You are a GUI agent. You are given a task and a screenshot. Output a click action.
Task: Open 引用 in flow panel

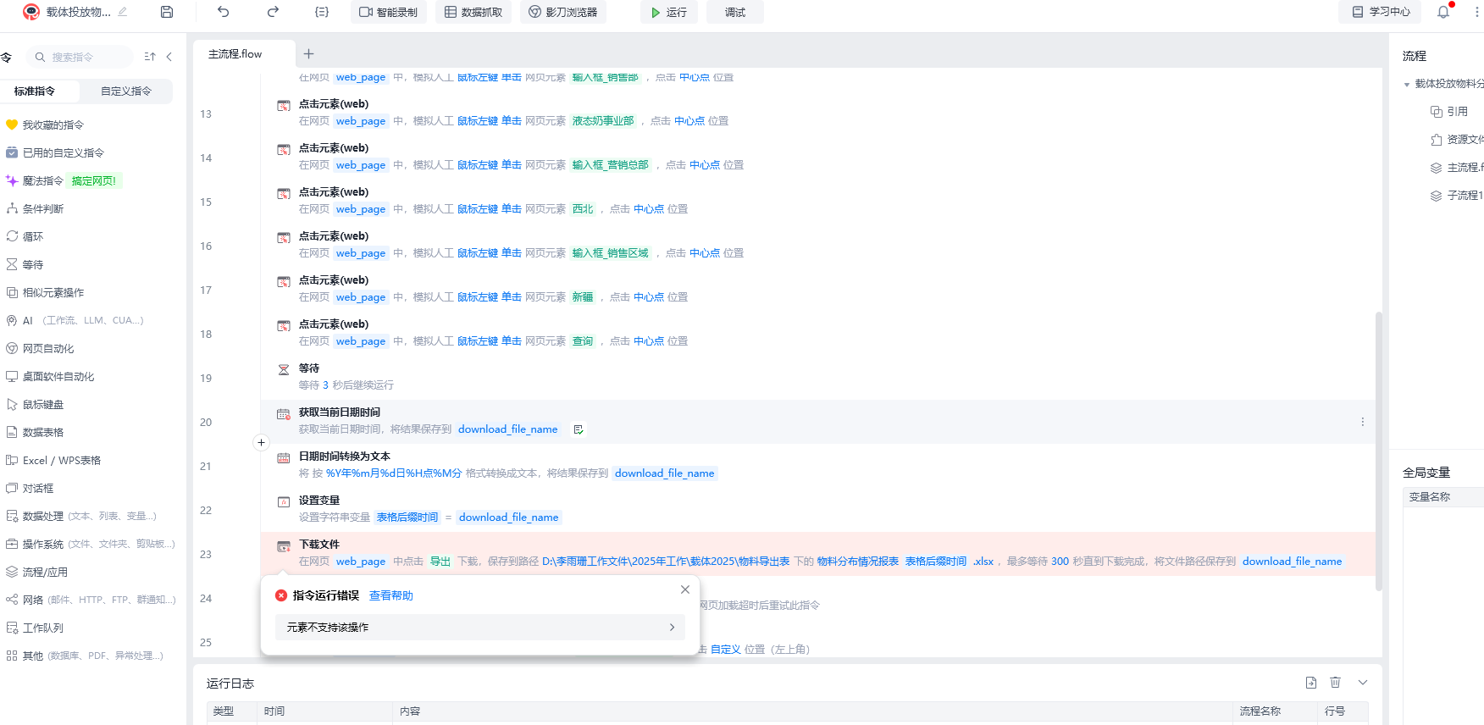pyautogui.click(x=1450, y=111)
